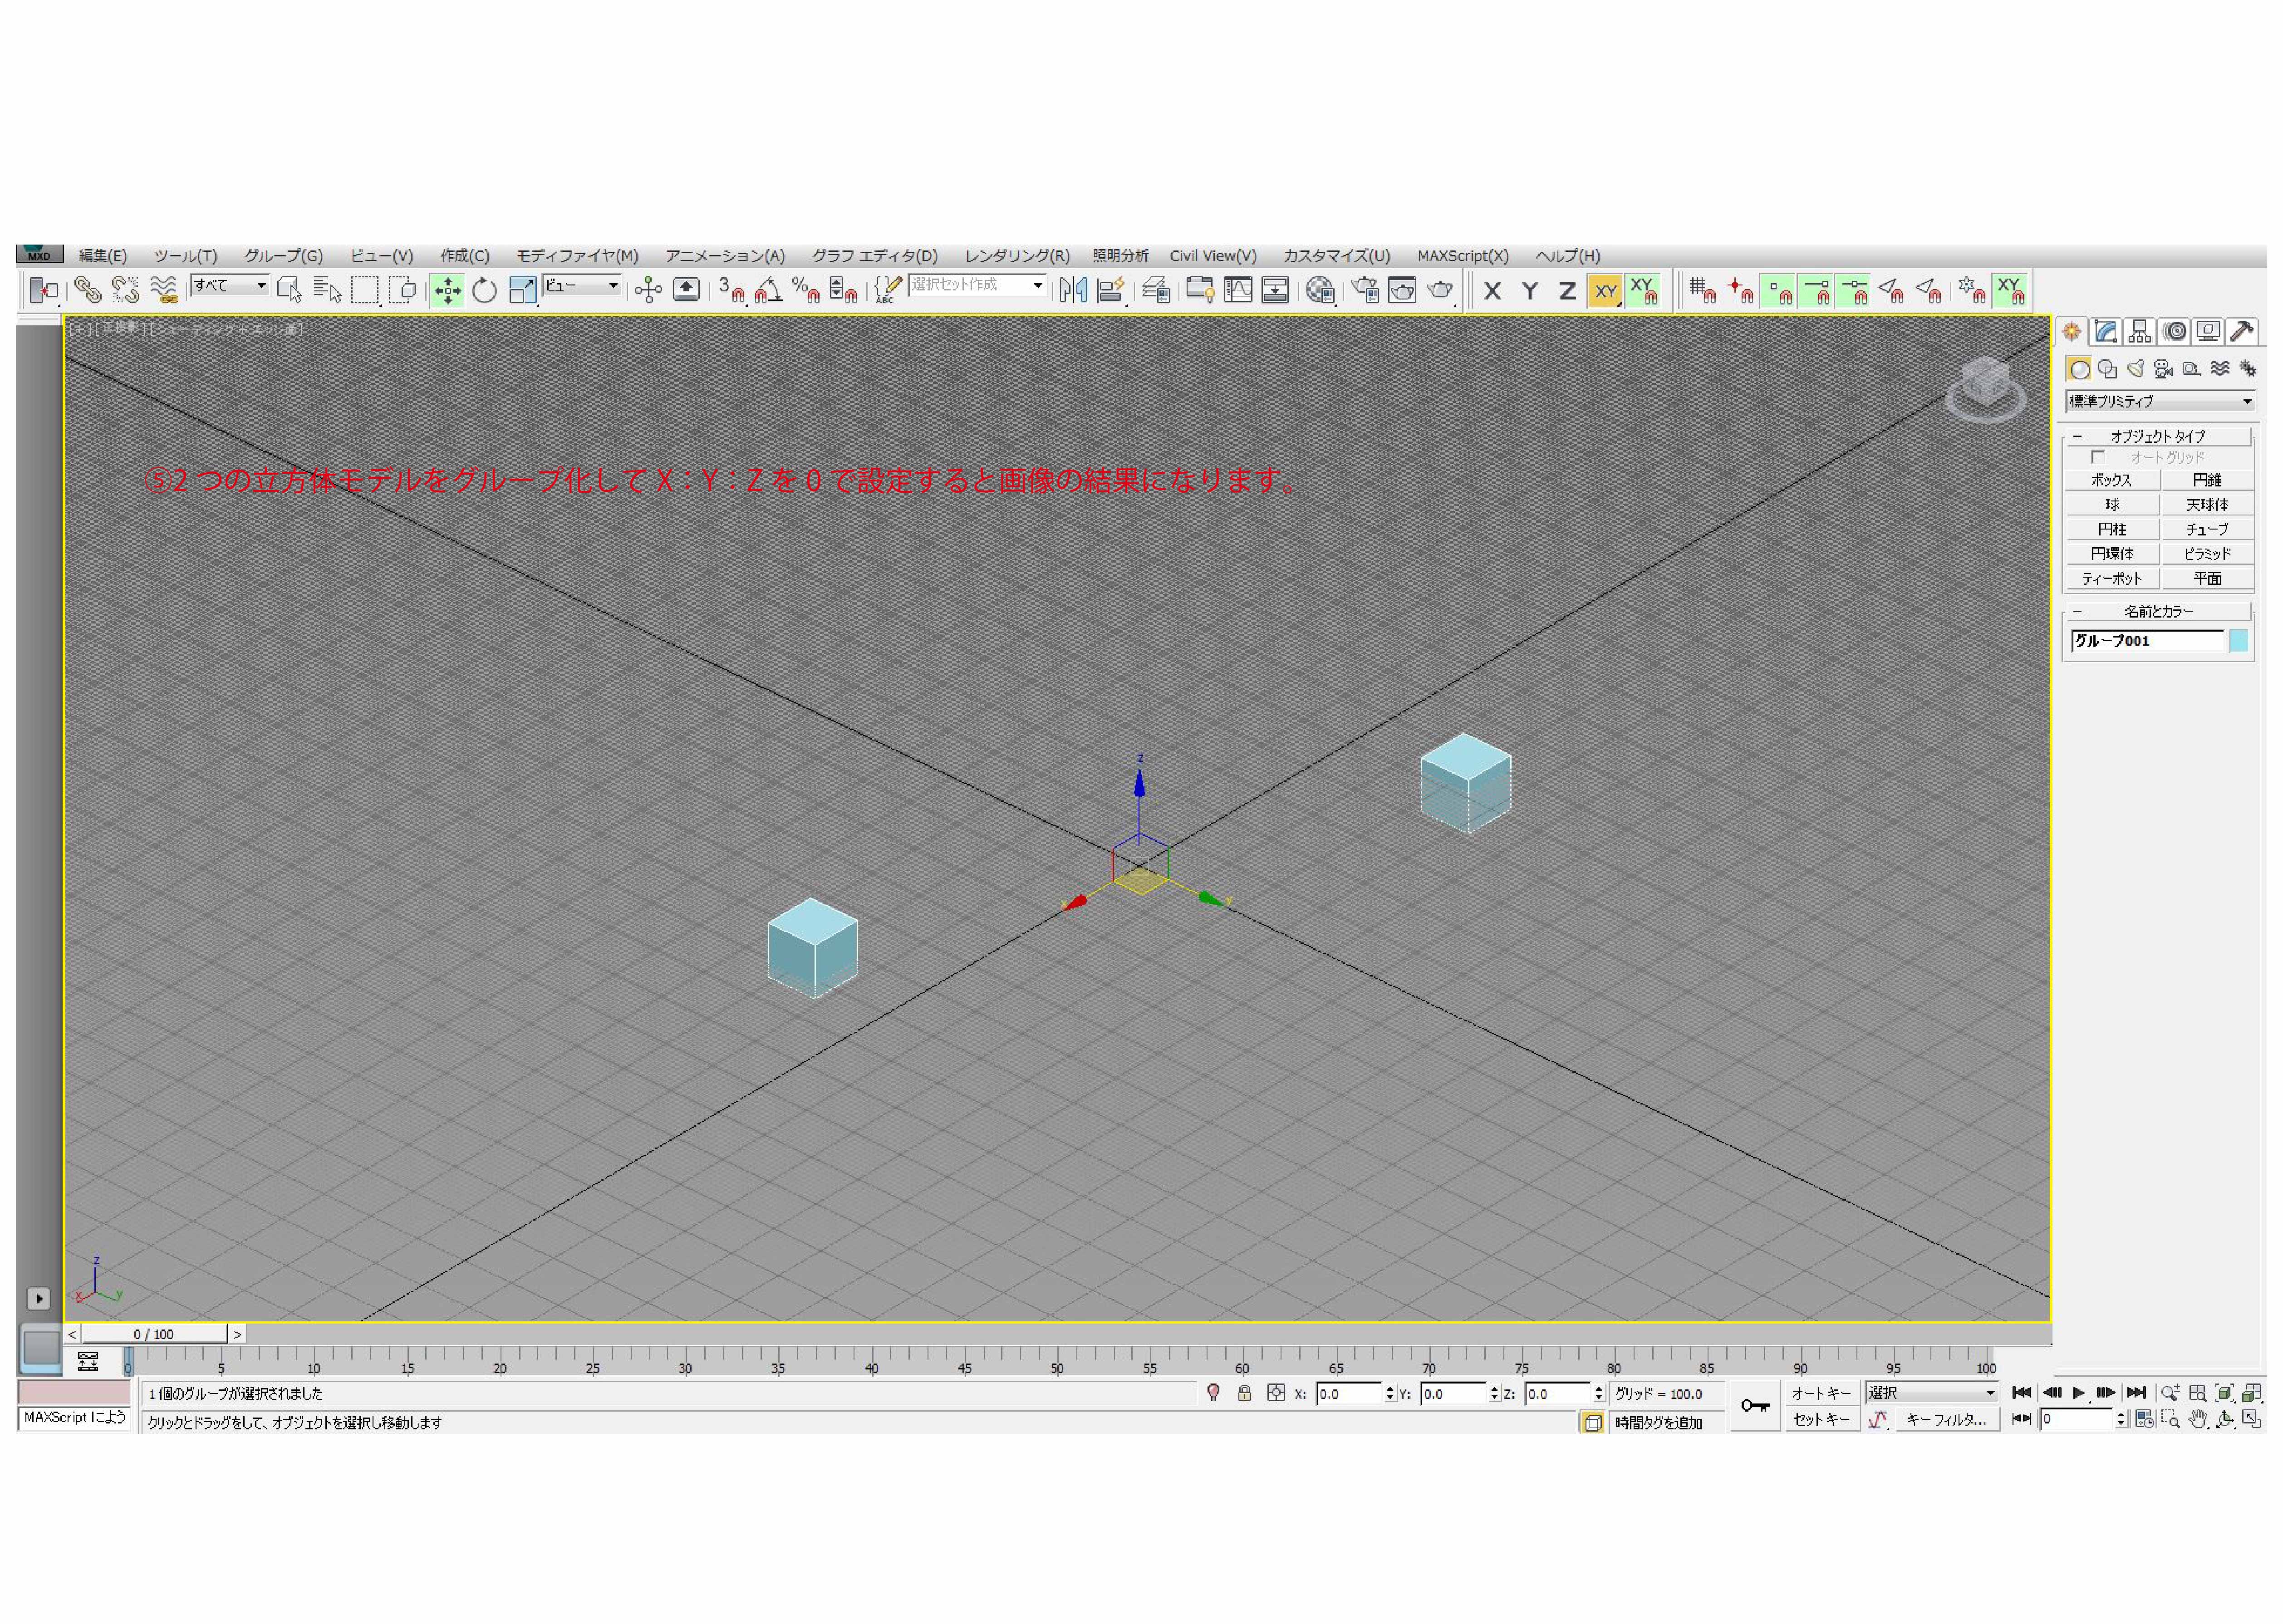Click the X coordinate input field
The image size is (2283, 1624).
coord(1348,1394)
